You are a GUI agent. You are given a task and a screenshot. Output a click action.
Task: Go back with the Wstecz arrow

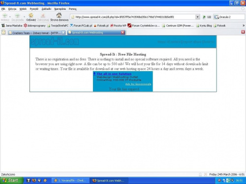click(5, 16)
